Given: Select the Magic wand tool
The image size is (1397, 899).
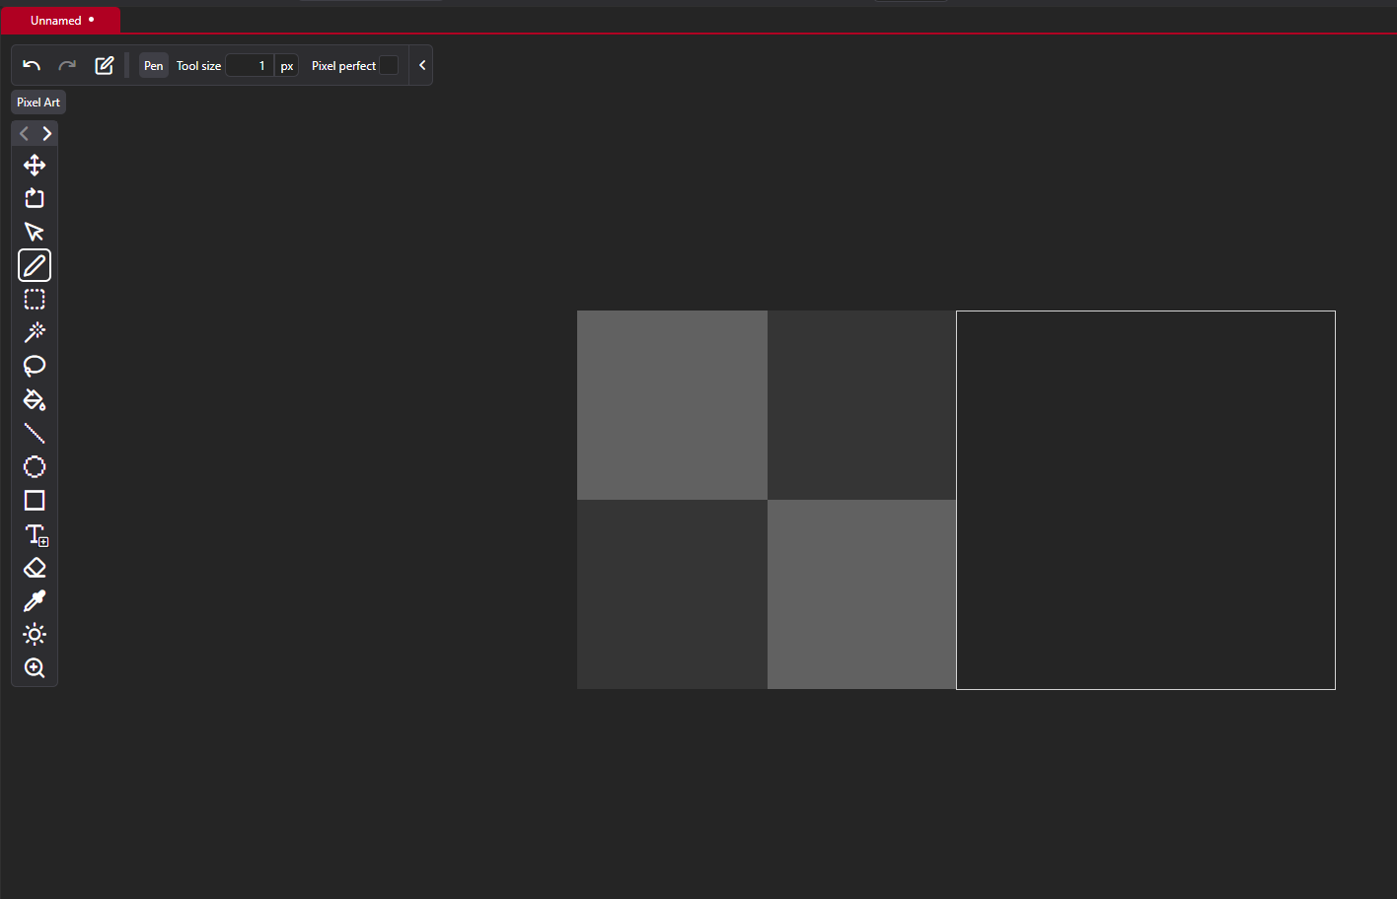Looking at the screenshot, I should 35,332.
